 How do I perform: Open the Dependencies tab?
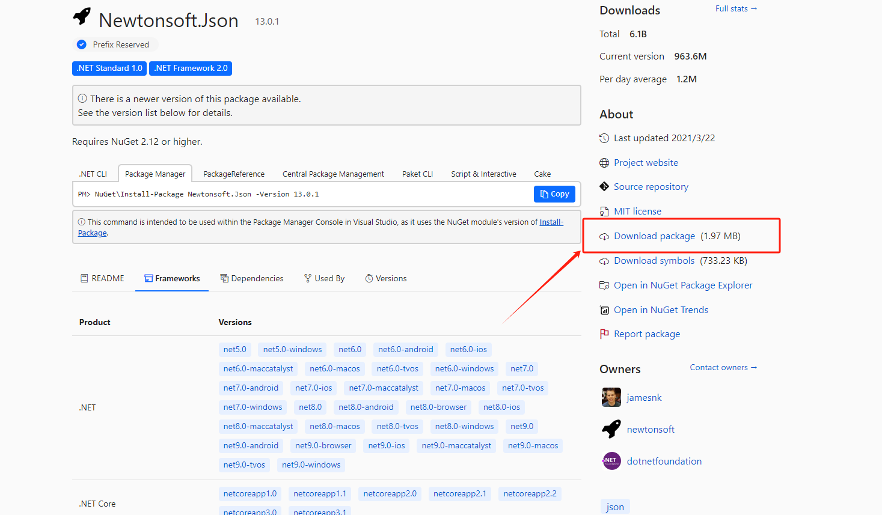(x=251, y=278)
